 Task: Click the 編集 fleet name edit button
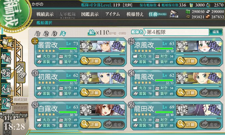click(216, 32)
